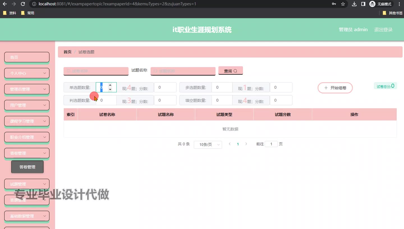
Task: Click the 查询 search button
Action: (x=230, y=71)
